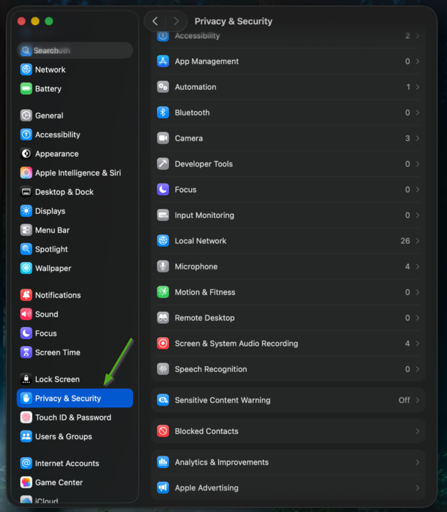The width and height of the screenshot is (447, 512).
Task: Open Apple Intelligence & Siri settings
Action: (78, 173)
